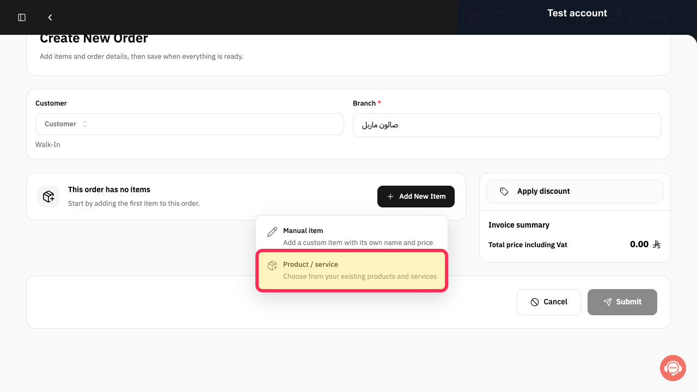Open the Apply discount panel
The width and height of the screenshot is (697, 392).
[x=575, y=192]
